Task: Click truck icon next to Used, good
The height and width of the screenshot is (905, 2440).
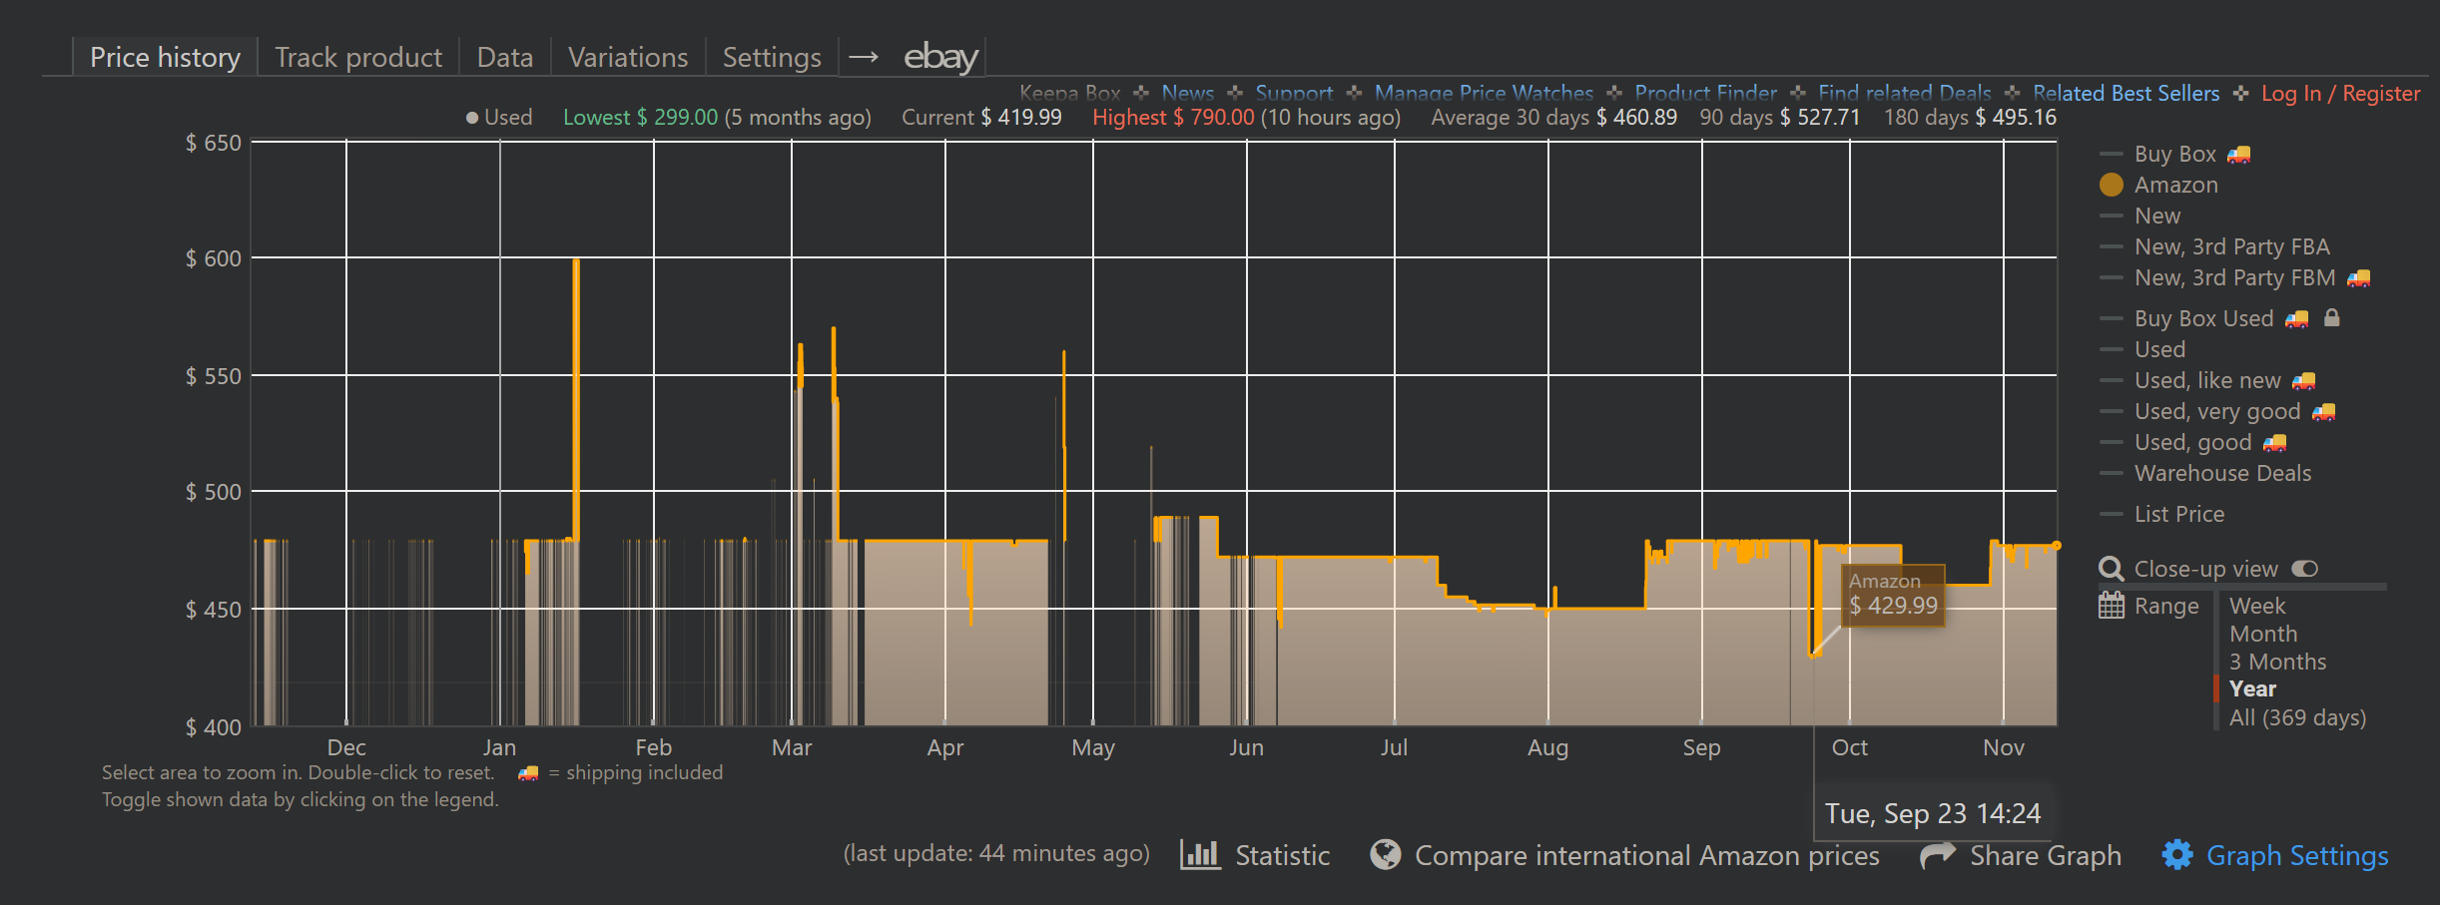Action: pos(2275,442)
